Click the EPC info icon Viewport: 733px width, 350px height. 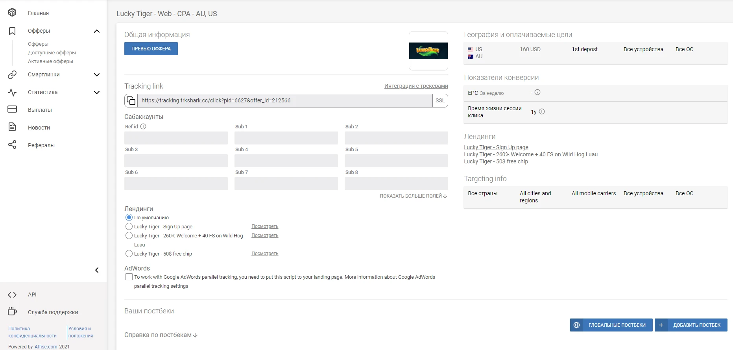537,92
